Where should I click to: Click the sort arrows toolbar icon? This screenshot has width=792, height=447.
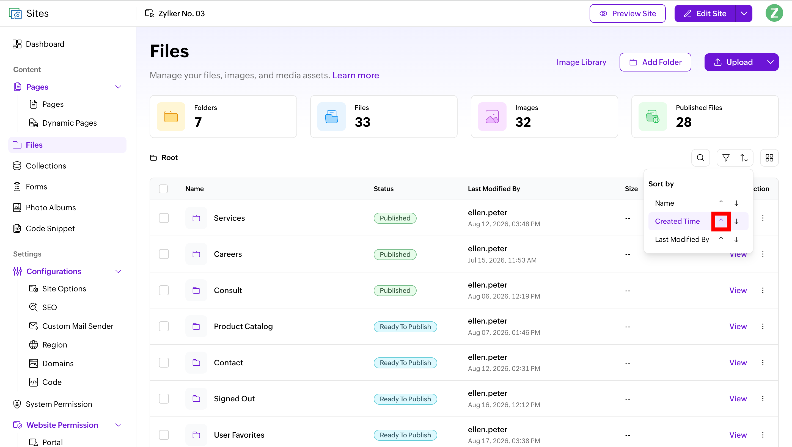point(744,158)
